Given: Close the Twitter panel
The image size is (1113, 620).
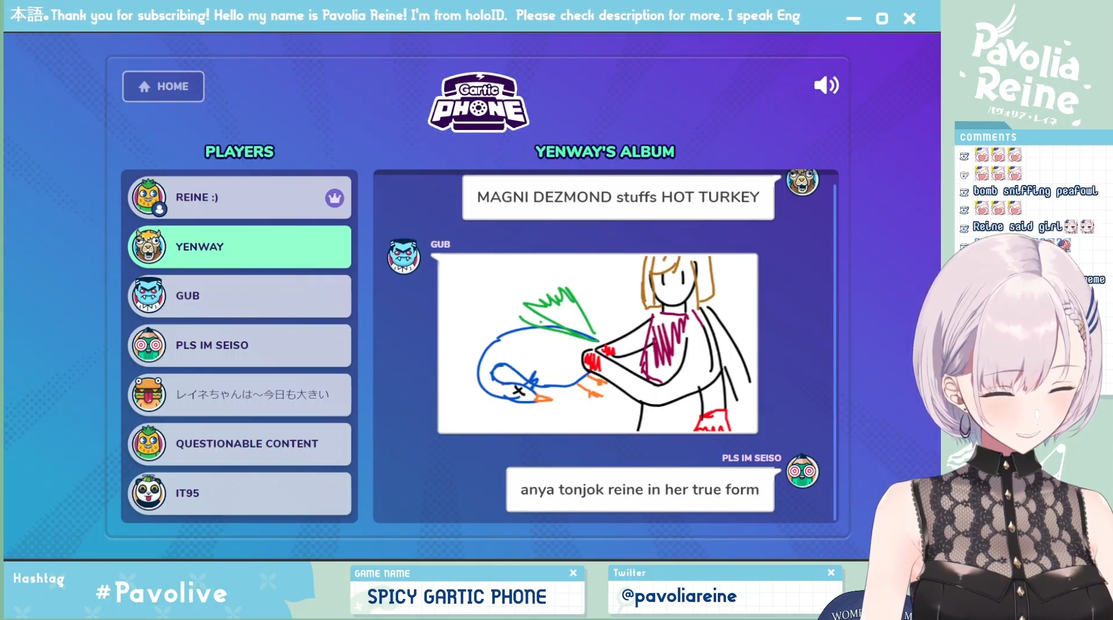Looking at the screenshot, I should click(831, 573).
